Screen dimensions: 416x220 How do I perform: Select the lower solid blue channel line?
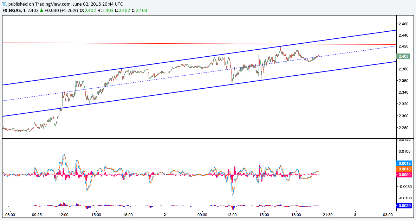pos(199,89)
